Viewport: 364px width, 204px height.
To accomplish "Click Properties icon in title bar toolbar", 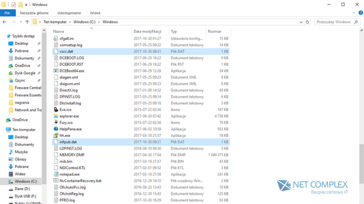I will click(x=14, y=4).
